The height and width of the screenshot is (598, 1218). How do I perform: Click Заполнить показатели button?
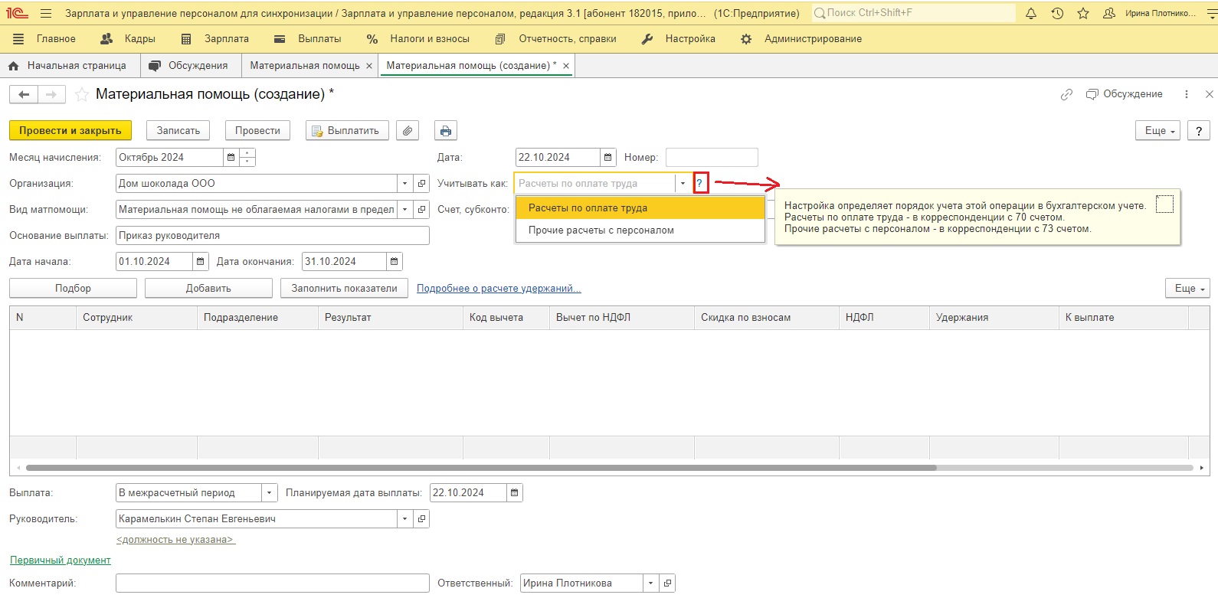344,288
